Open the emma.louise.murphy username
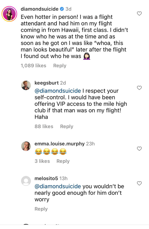 pyautogui.click(x=60, y=144)
